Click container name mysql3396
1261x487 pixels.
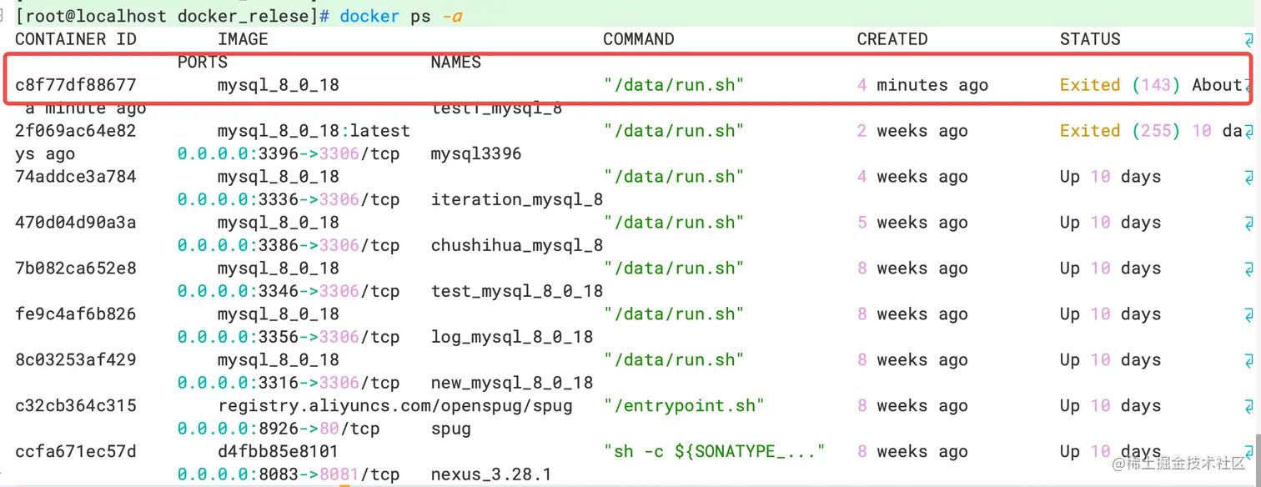pyautogui.click(x=476, y=154)
